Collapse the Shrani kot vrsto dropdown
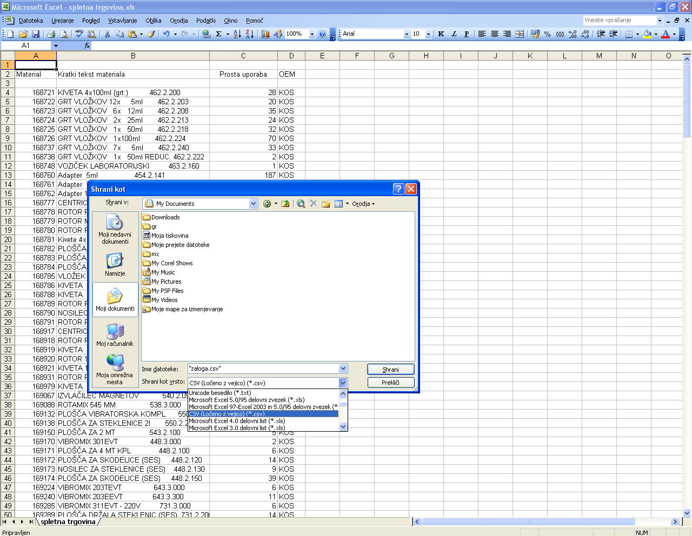Image resolution: width=692 pixels, height=536 pixels. pos(343,383)
